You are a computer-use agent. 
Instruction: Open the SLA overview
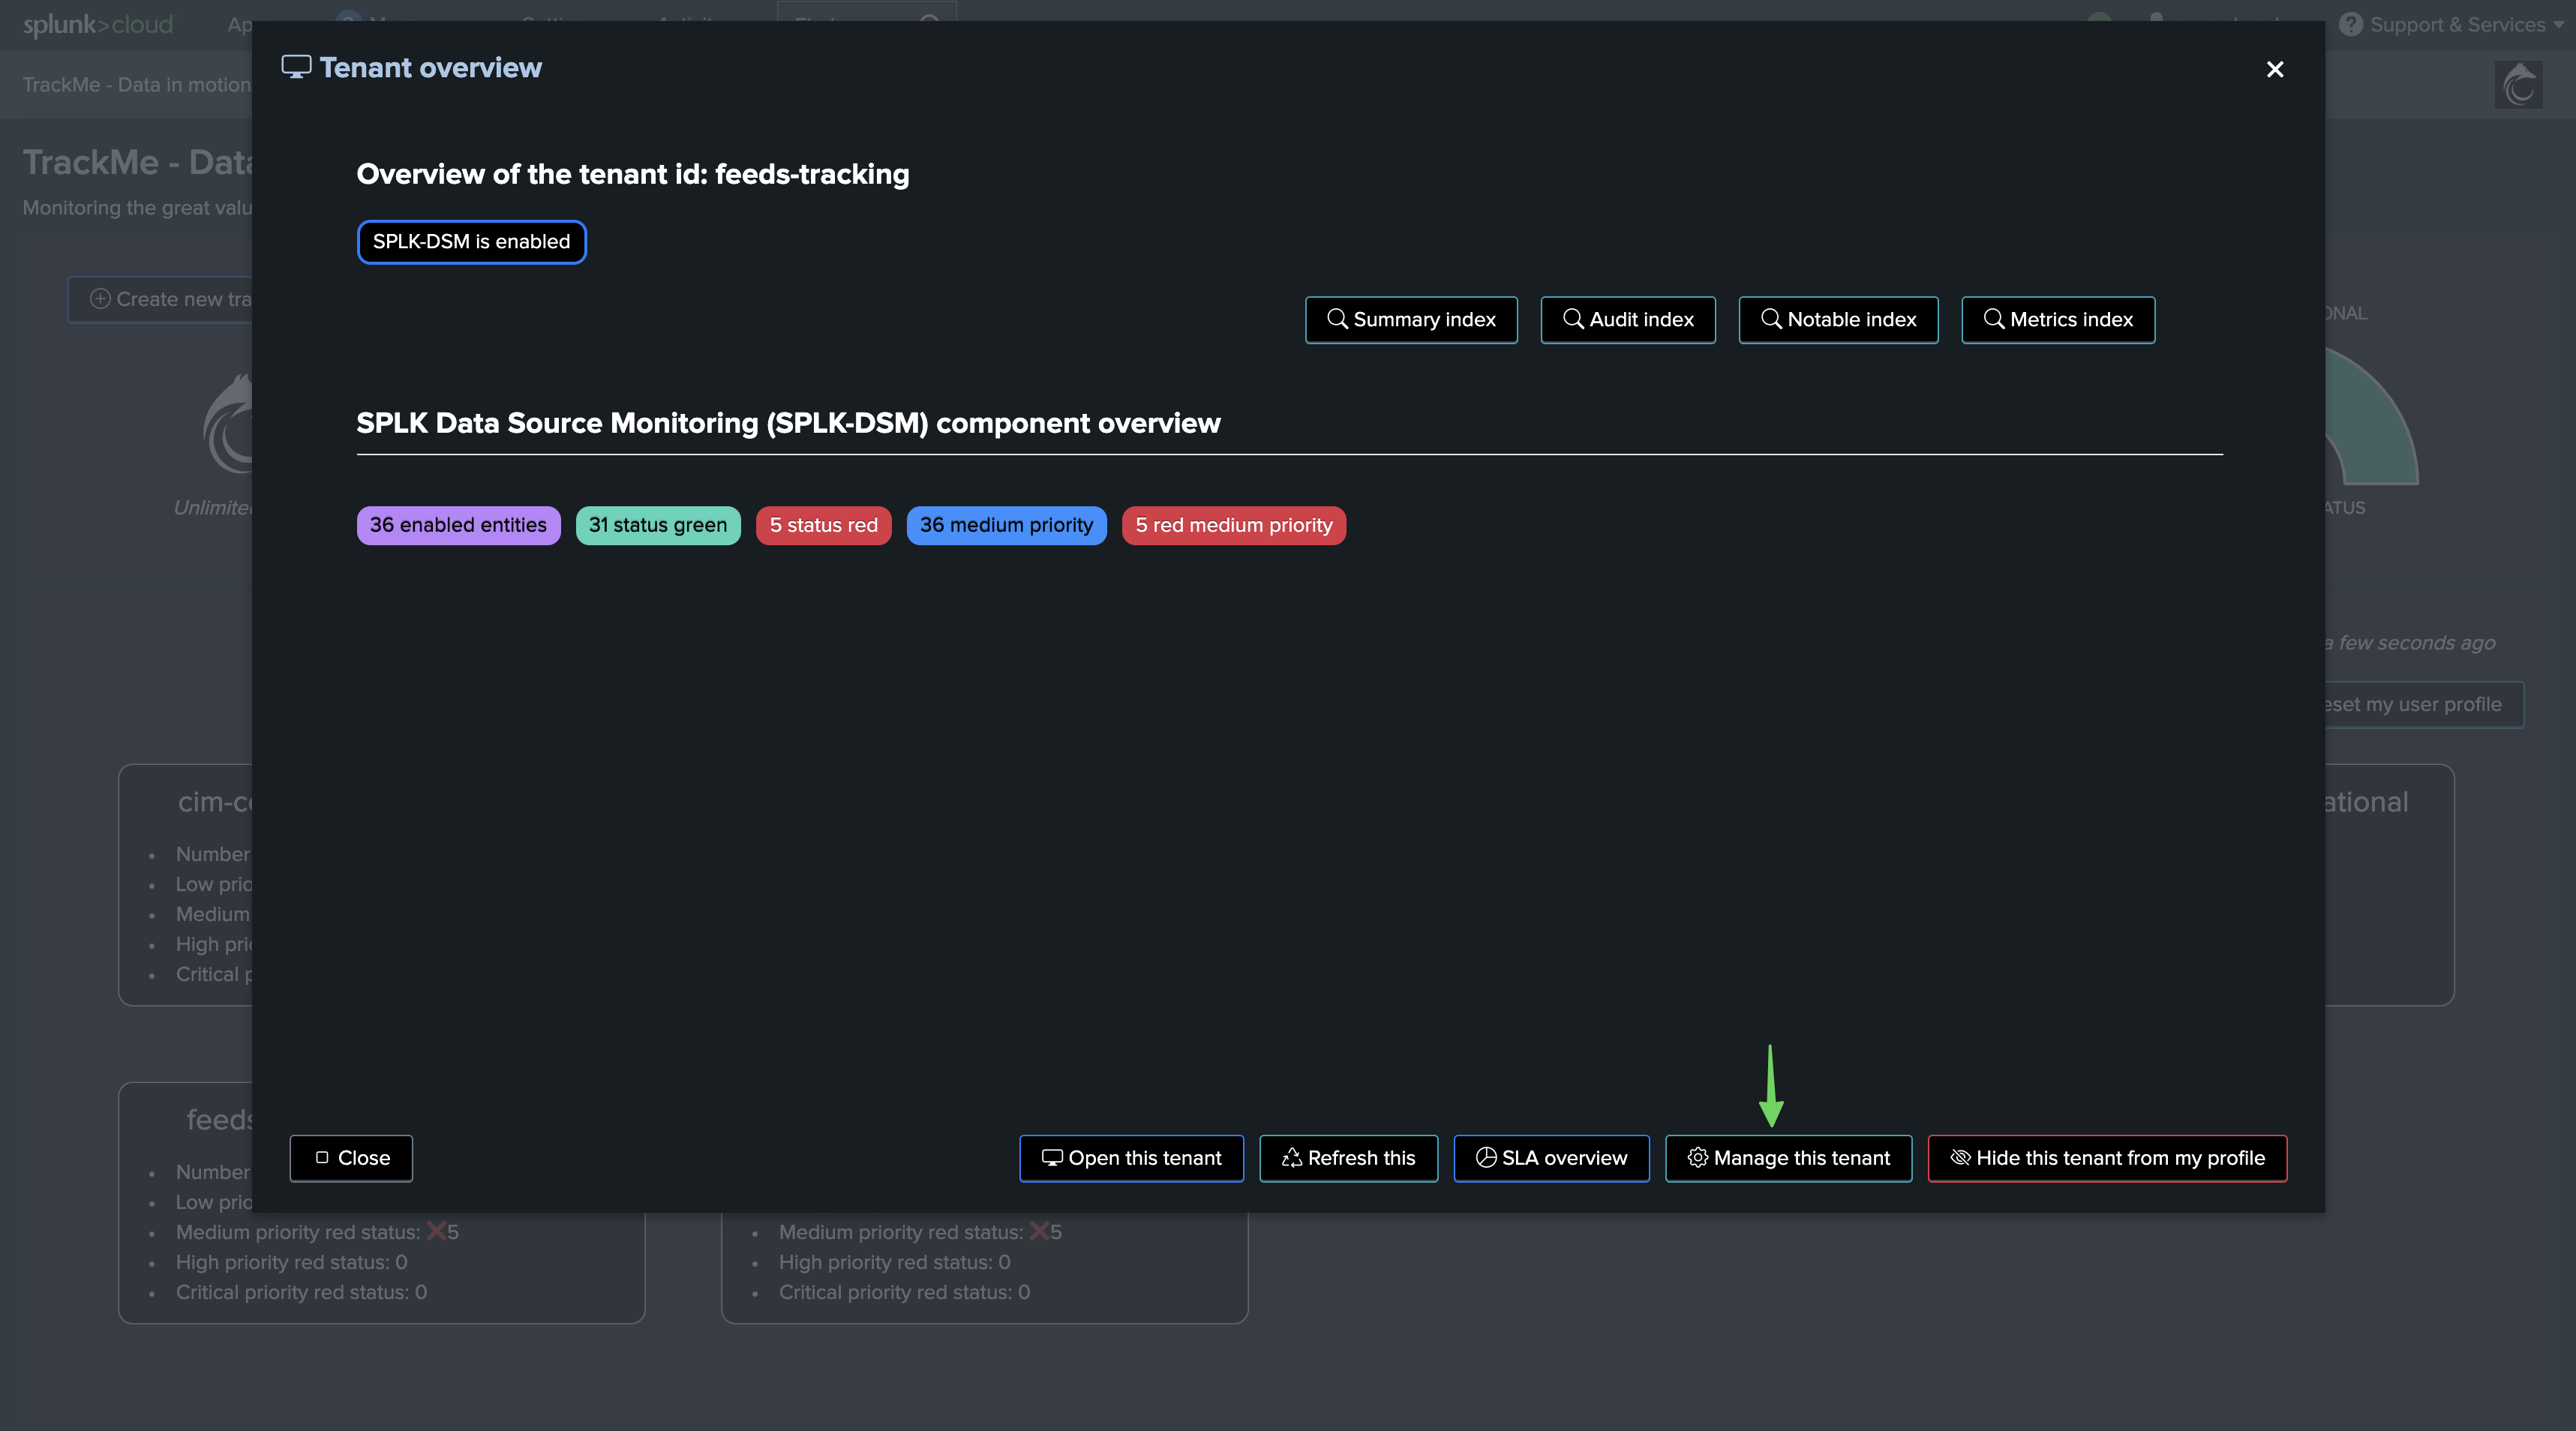(x=1550, y=1158)
